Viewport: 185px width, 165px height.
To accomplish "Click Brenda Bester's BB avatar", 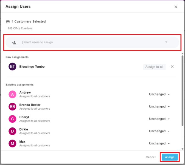I will (12, 107).
